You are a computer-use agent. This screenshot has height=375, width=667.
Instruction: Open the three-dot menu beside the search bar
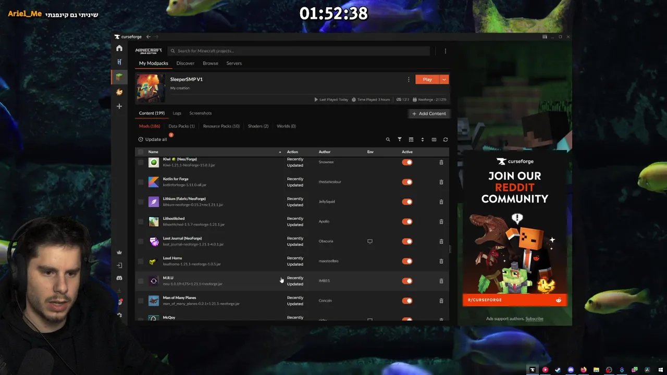click(x=445, y=51)
